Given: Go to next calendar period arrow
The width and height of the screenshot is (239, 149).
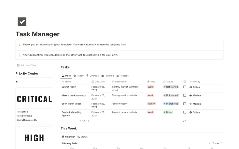Looking at the screenshot, I should click(x=222, y=143).
